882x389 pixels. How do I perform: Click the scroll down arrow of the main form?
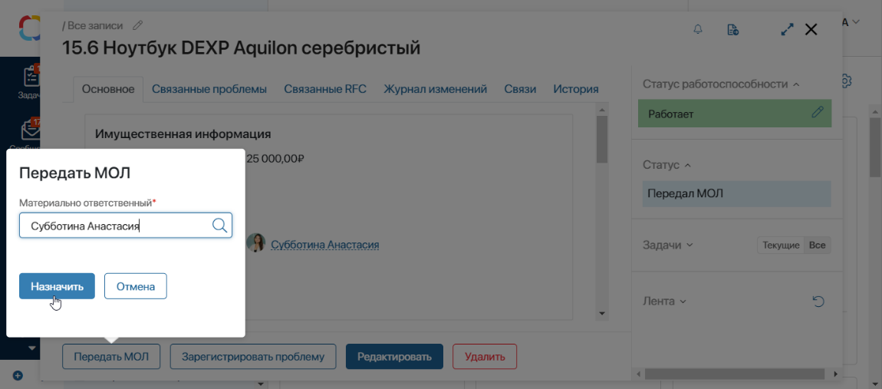[x=602, y=313]
